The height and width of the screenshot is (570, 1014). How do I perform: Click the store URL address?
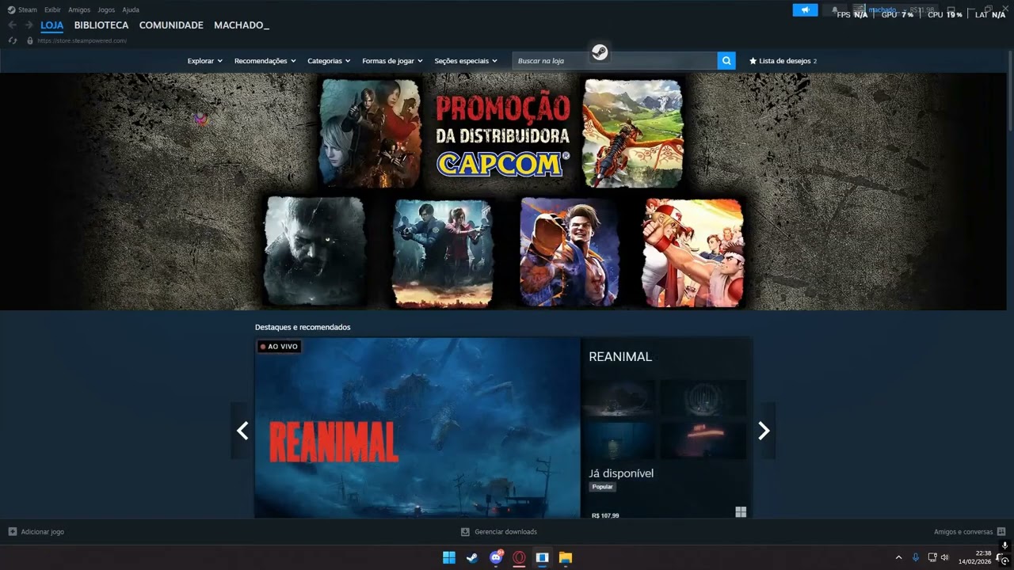82,40
